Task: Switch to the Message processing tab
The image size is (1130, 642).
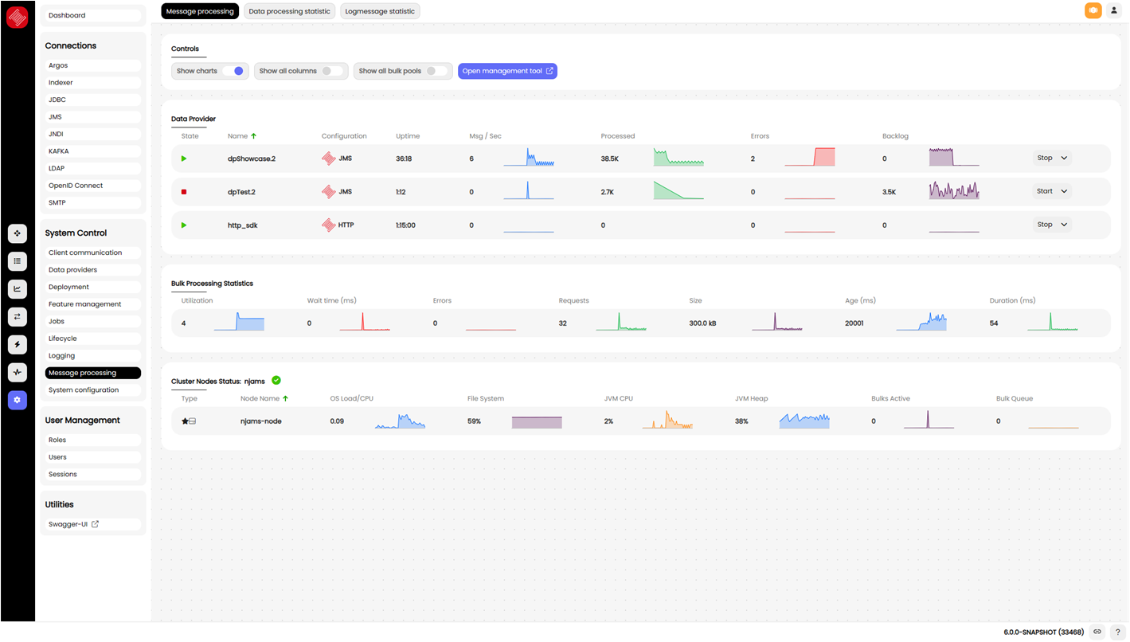Action: (x=200, y=11)
